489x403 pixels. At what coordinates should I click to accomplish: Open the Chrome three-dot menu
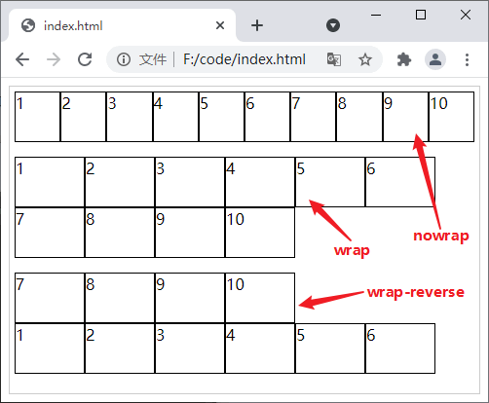467,59
